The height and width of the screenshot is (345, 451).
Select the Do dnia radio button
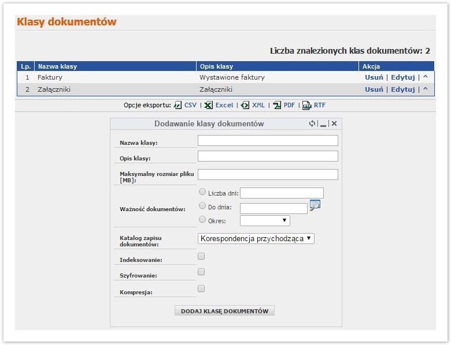pyautogui.click(x=202, y=205)
